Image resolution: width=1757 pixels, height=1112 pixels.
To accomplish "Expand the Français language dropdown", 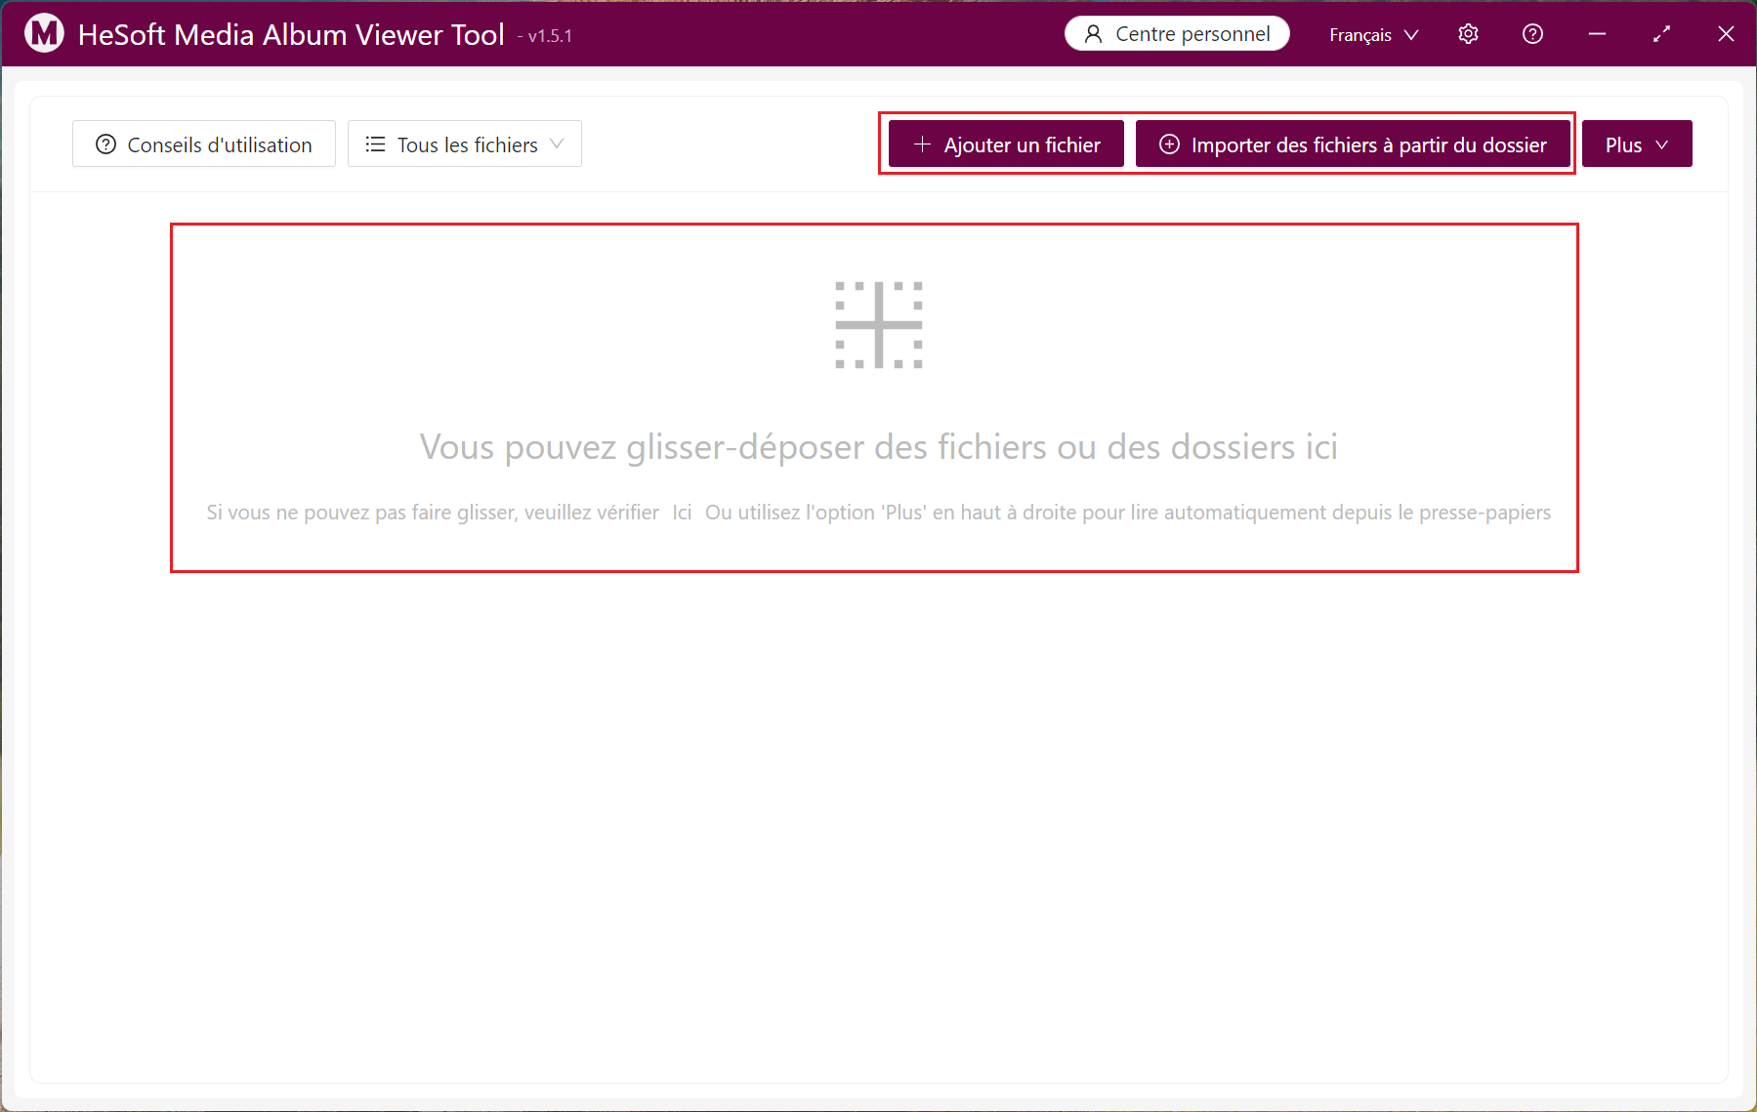I will coord(1373,35).
